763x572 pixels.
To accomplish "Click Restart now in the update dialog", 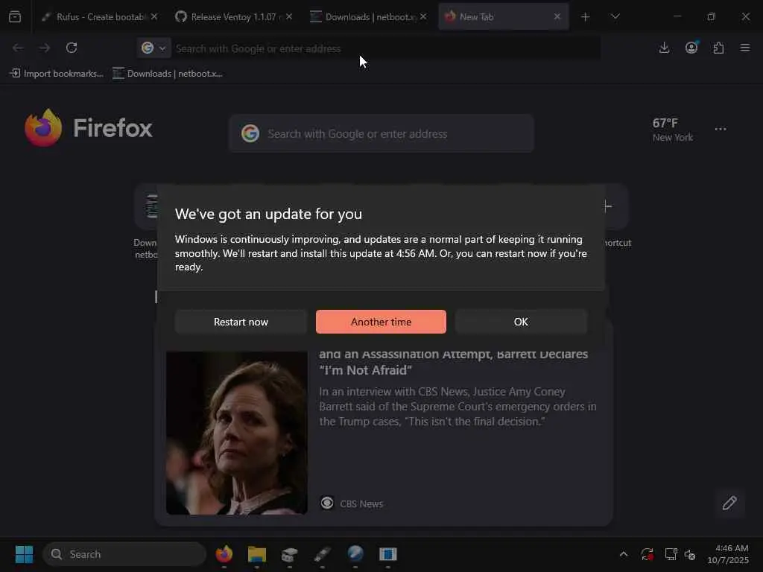I will click(x=241, y=322).
